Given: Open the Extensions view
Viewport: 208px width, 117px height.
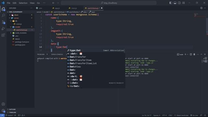Looking at the screenshot, I should pyautogui.click(x=3, y=35).
